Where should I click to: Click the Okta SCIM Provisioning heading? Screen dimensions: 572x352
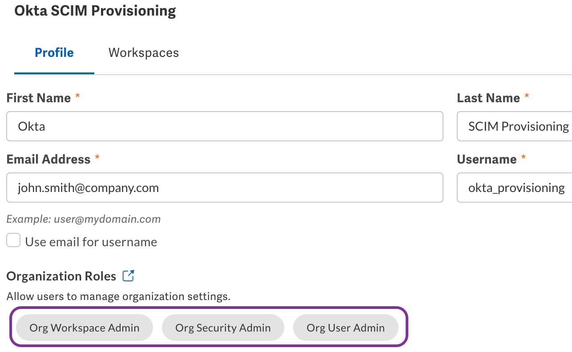coord(95,11)
